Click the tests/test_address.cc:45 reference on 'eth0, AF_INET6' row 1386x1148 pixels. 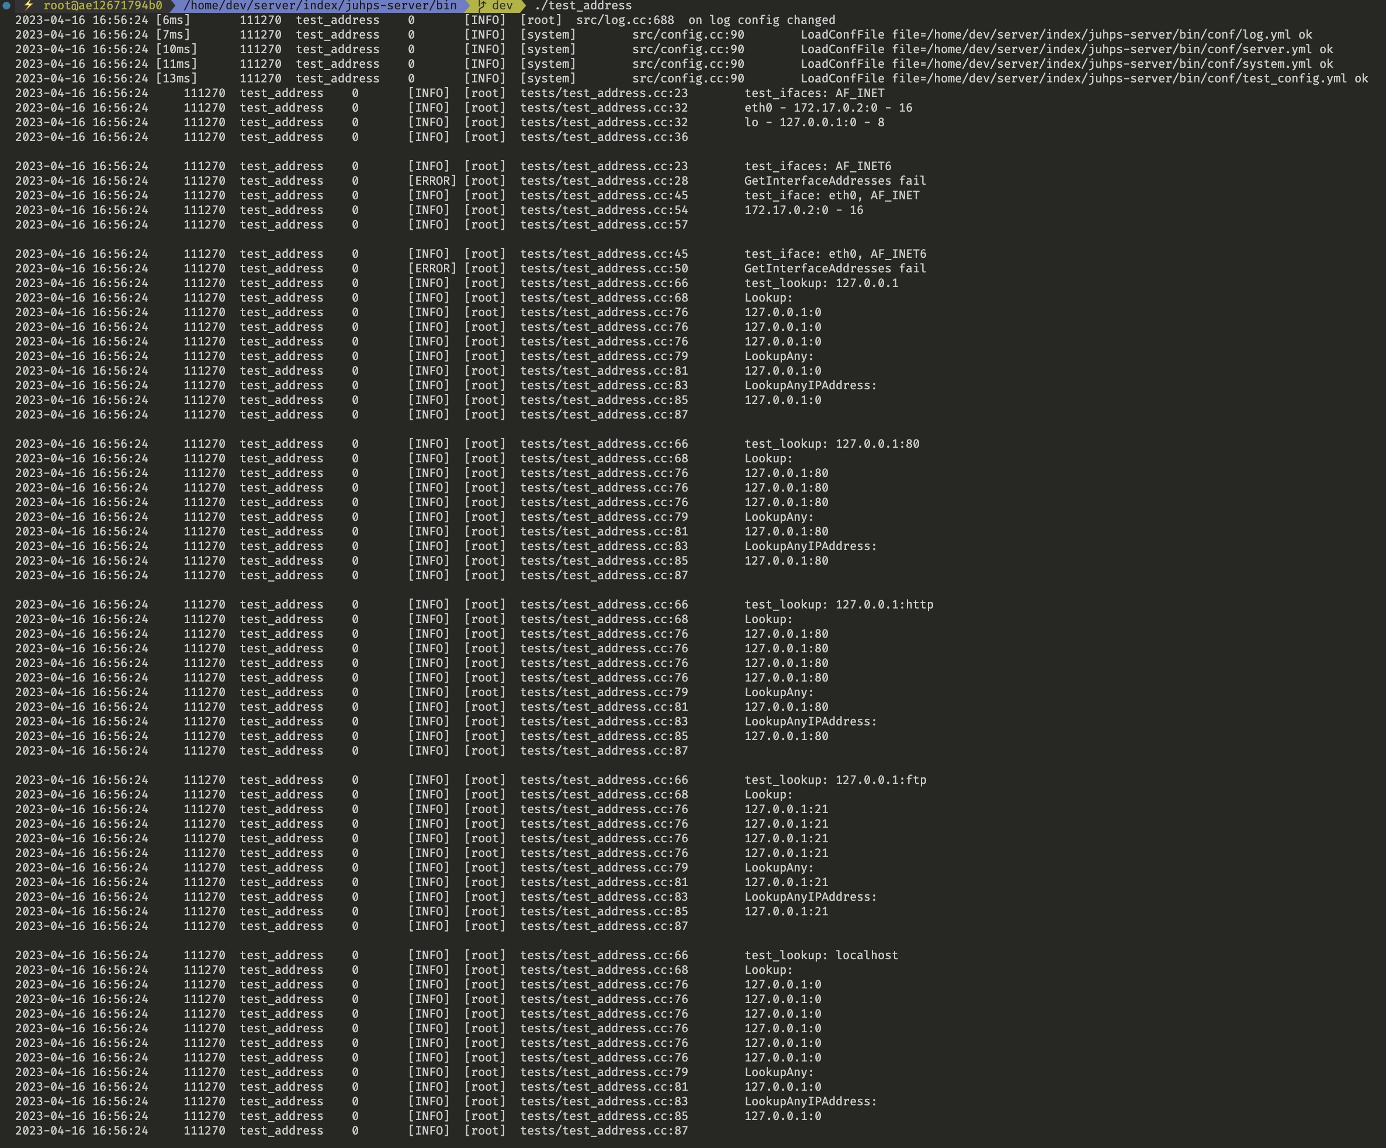[x=604, y=254]
